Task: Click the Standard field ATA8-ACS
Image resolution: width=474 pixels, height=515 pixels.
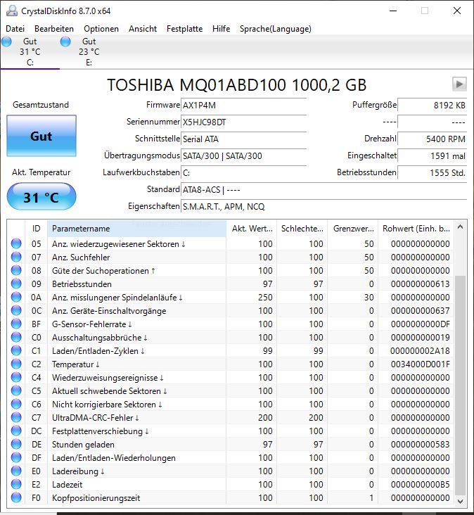Action: (x=324, y=190)
